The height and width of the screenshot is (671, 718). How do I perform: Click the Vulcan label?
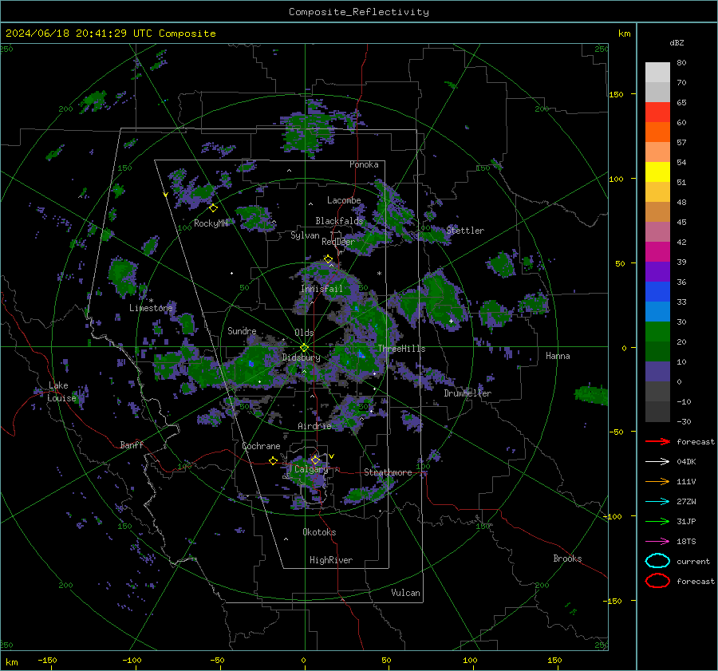pyautogui.click(x=406, y=593)
